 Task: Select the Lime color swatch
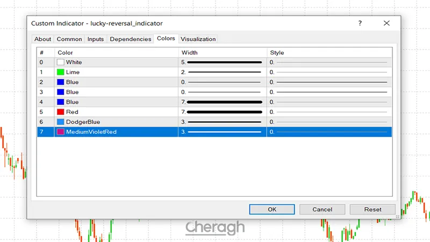[60, 72]
